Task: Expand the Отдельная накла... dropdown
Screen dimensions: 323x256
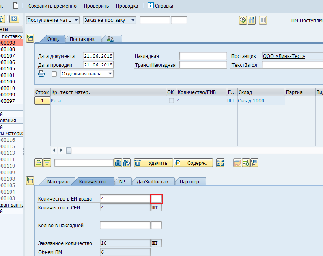Action: pyautogui.click(x=110, y=74)
